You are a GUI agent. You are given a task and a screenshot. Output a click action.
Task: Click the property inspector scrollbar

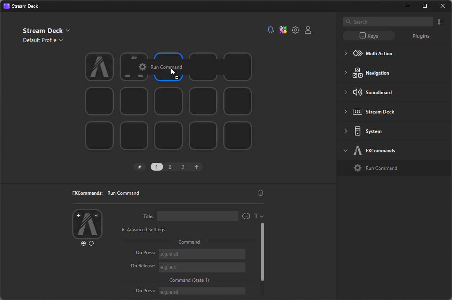tap(263, 251)
